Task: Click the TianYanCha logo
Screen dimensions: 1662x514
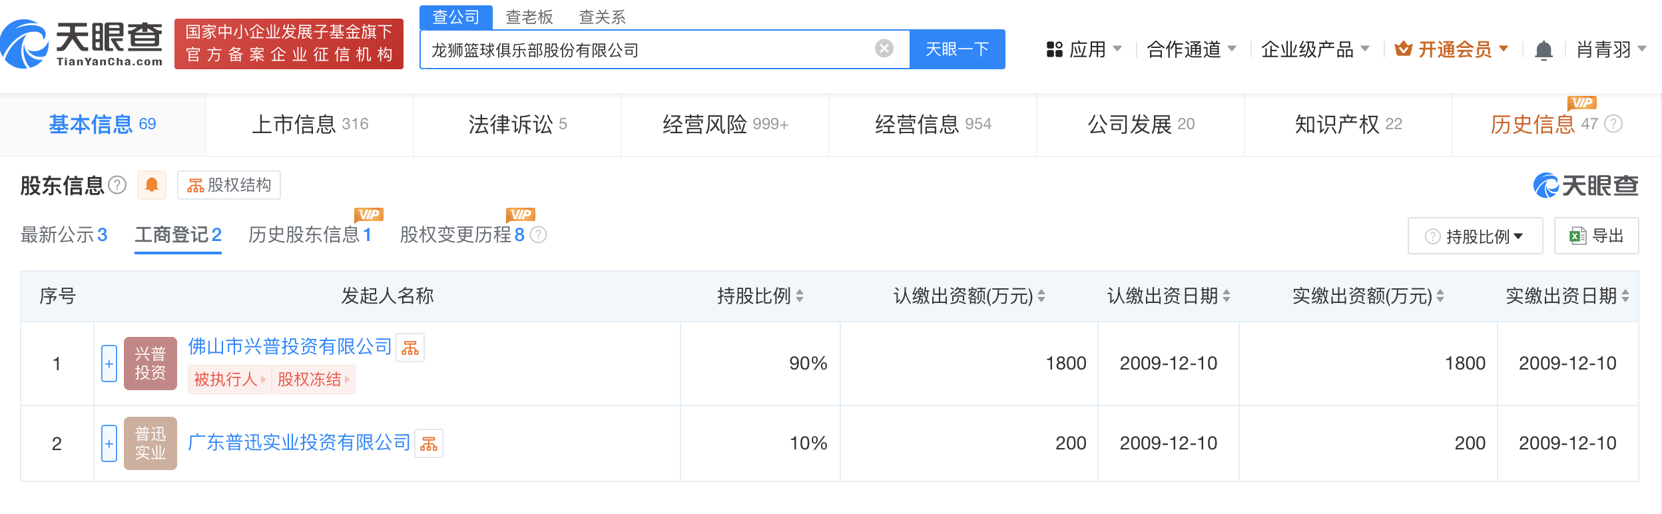Action: pyautogui.click(x=82, y=44)
